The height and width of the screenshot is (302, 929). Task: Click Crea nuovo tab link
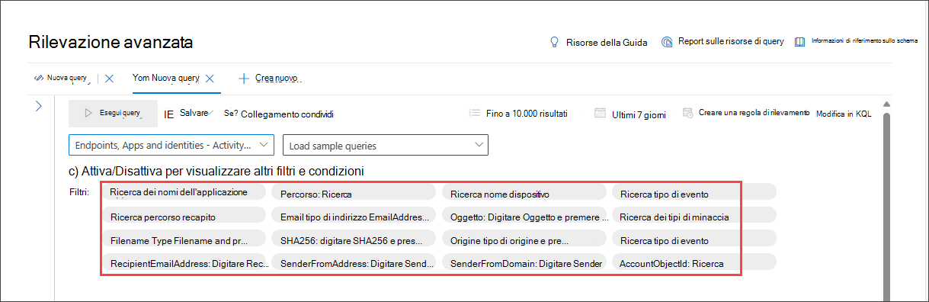(276, 78)
